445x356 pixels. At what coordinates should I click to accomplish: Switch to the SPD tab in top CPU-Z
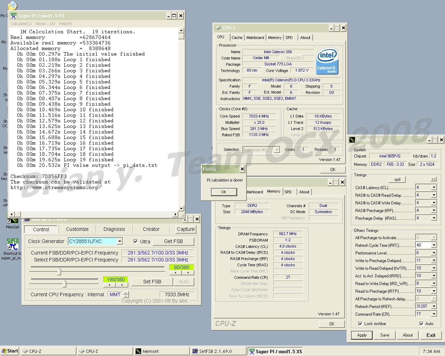click(289, 38)
